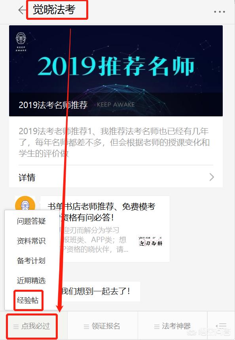Screen dimensions: 235x340
Task: Open 经验帖 from the popup menu
Action: [28, 300]
